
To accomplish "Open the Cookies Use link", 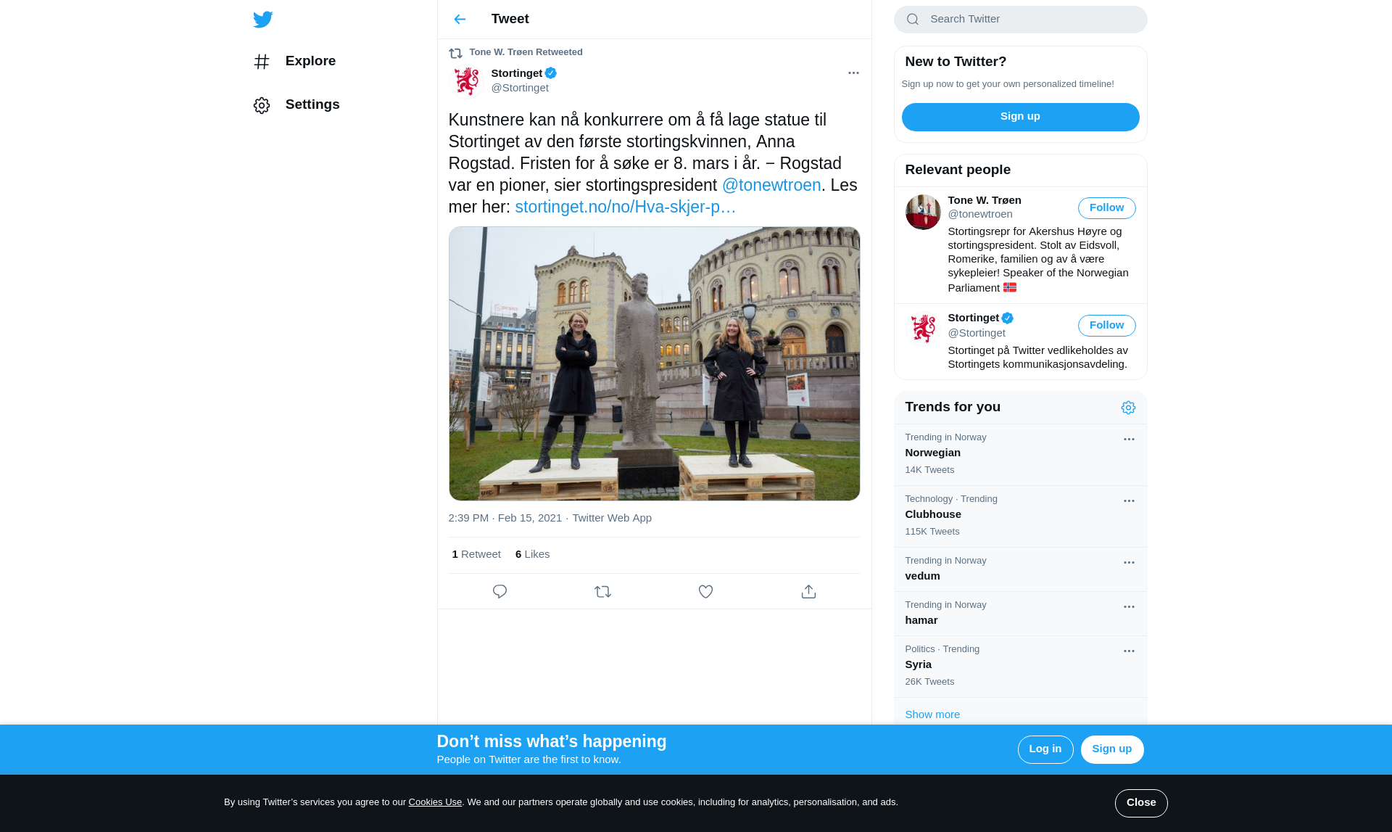I will [x=435, y=802].
